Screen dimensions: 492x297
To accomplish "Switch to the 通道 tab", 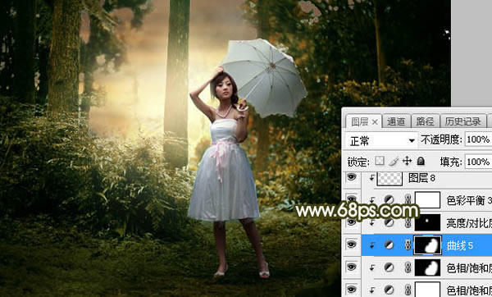I will 396,121.
